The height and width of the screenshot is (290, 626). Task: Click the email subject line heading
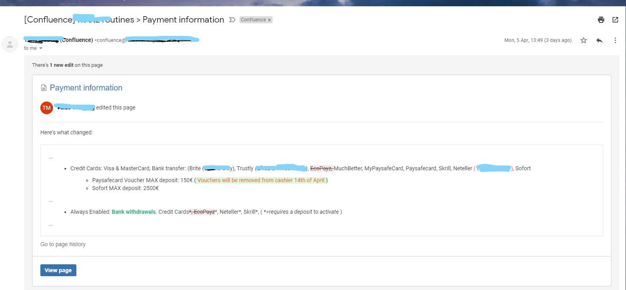click(x=124, y=20)
